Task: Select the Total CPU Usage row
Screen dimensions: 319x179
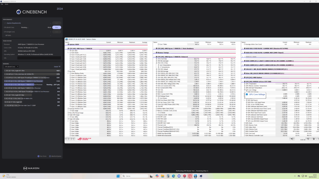Action: (x=106, y=115)
